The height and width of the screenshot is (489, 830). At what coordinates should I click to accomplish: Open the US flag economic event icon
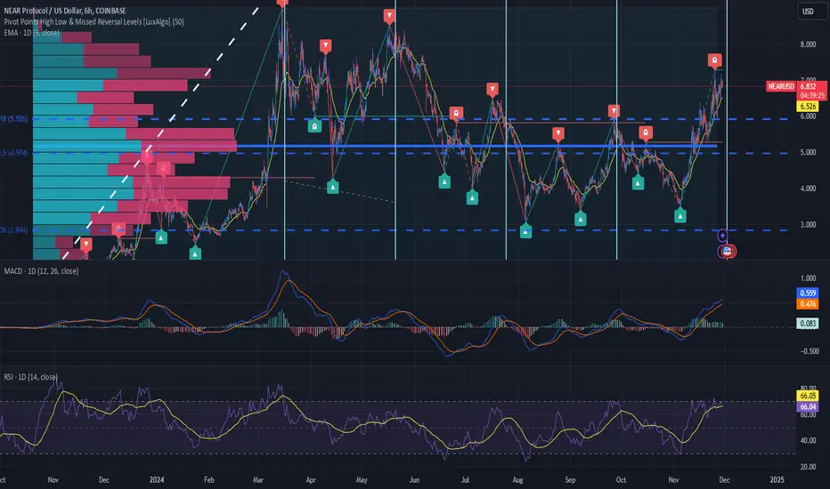[728, 251]
